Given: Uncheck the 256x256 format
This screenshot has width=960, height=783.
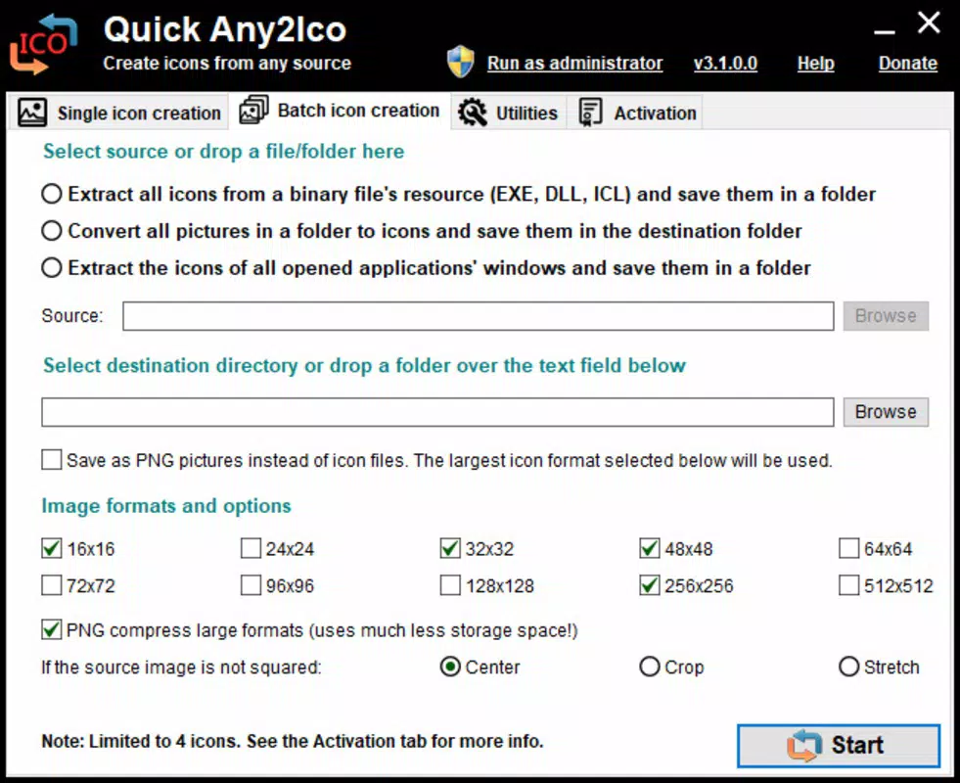Looking at the screenshot, I should coord(650,585).
